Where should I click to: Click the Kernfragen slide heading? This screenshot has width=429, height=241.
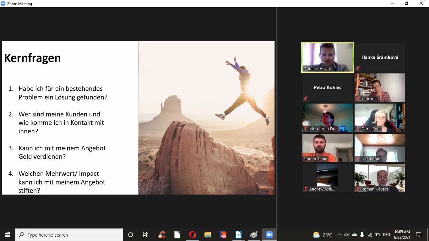(x=32, y=58)
